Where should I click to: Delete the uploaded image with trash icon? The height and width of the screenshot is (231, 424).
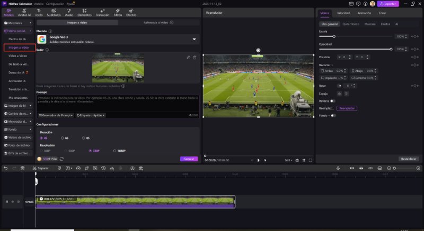point(195,57)
